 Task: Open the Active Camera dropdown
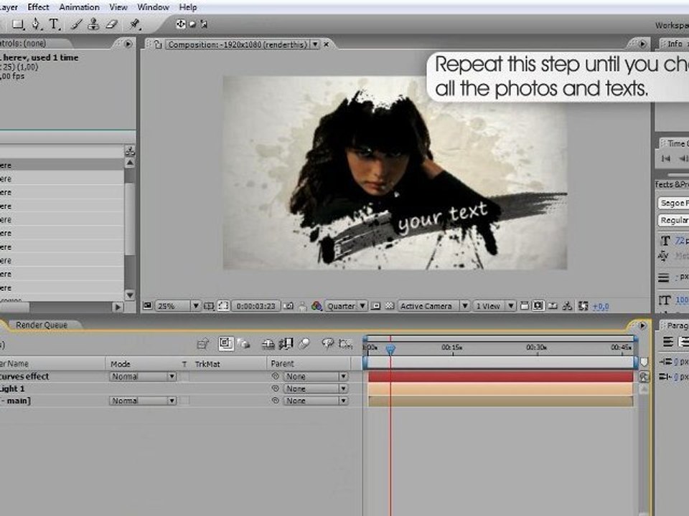[433, 306]
